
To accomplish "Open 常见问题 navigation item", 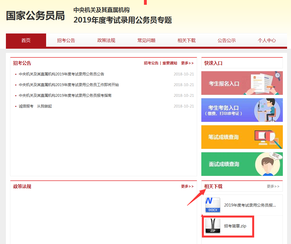I will [146, 40].
